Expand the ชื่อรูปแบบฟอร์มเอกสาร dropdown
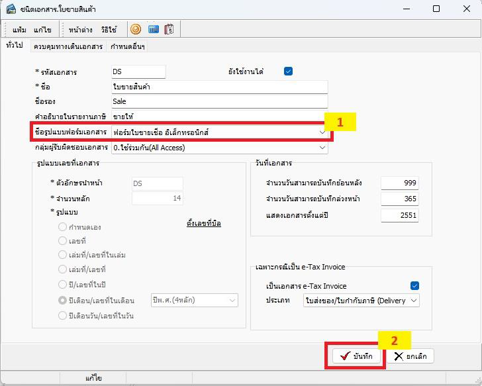This screenshot has height=386, width=482. coord(322,132)
